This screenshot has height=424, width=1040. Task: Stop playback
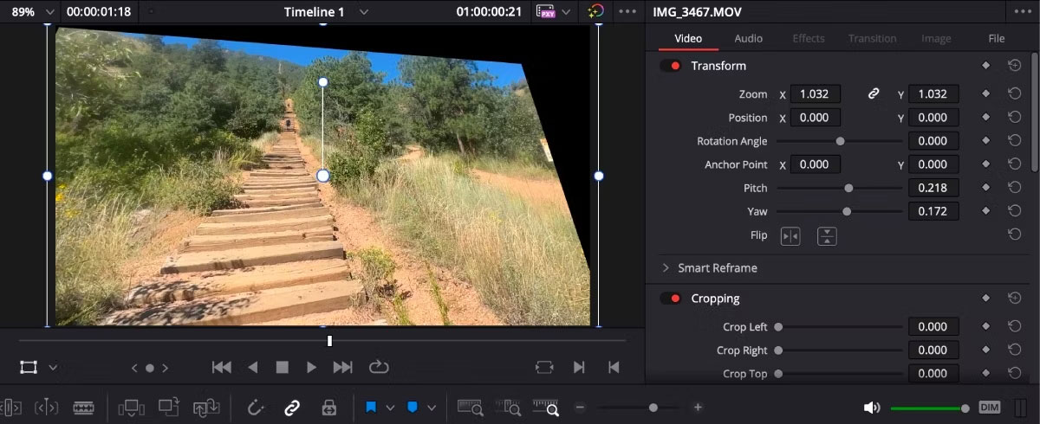point(282,368)
